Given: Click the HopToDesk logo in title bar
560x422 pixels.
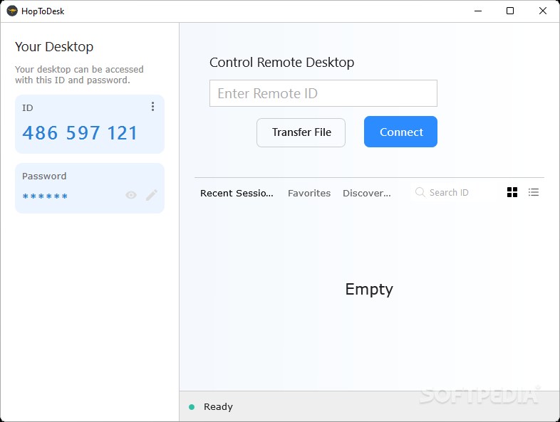Looking at the screenshot, I should click(12, 11).
